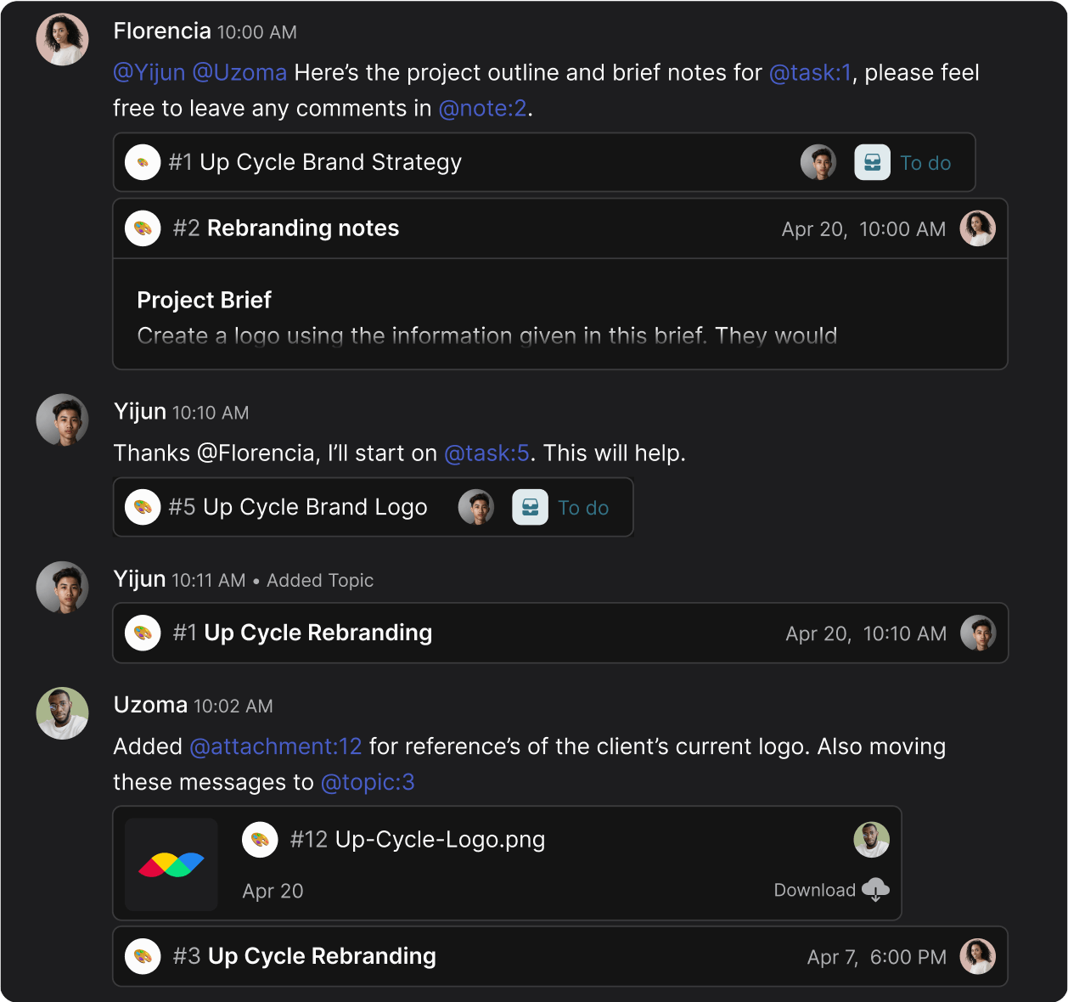Open the @attachment:12 mention link
The height and width of the screenshot is (1002, 1068).
point(274,746)
